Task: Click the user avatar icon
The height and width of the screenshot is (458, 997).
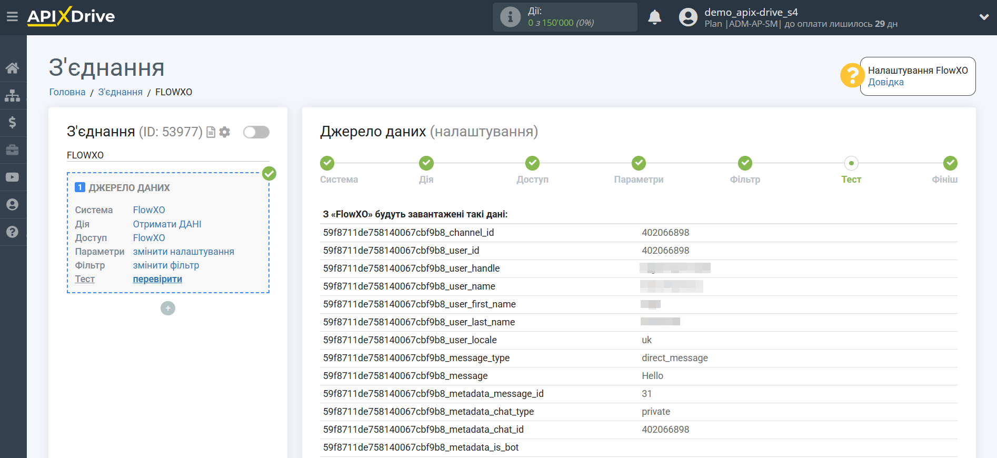Action: [x=688, y=17]
